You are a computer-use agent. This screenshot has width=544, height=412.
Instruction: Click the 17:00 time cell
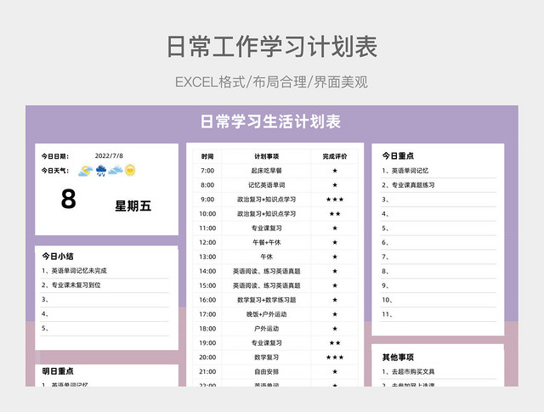207,314
